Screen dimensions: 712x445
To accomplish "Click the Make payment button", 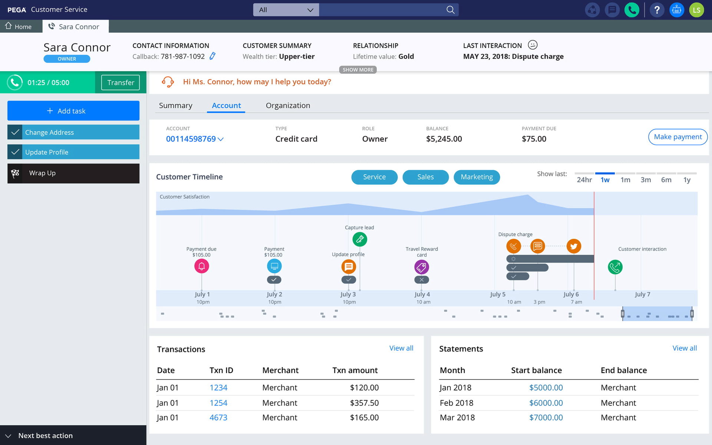I will 678,137.
